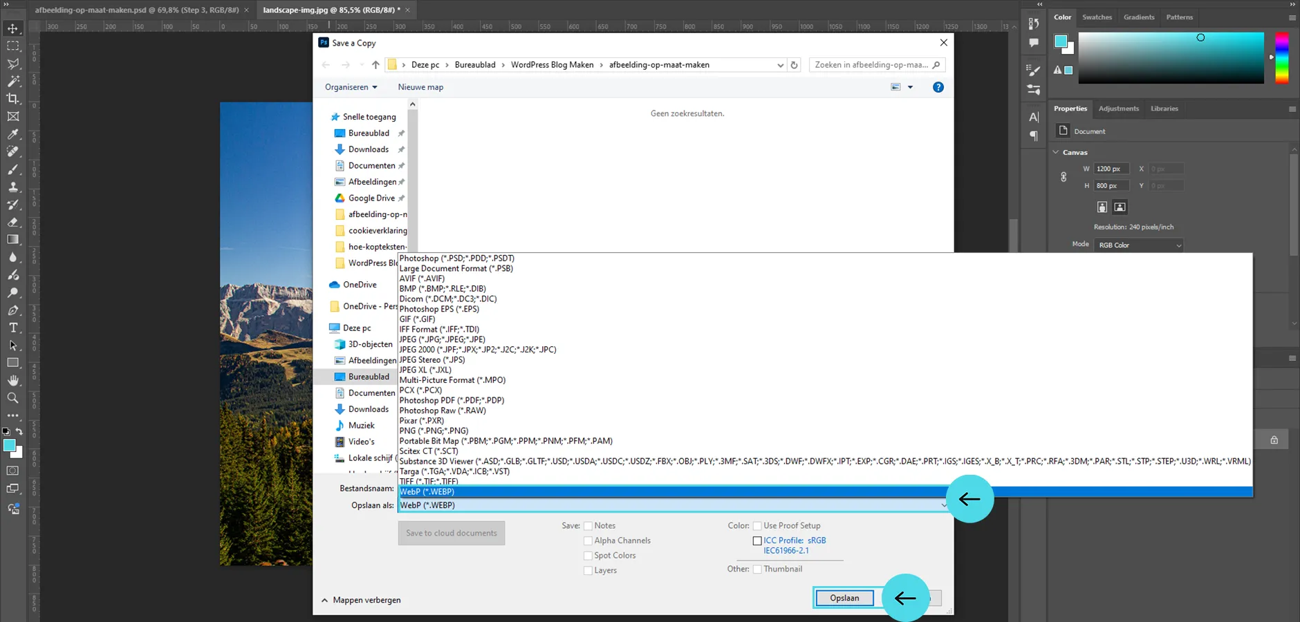Tick the Notes save option checkbox
This screenshot has width=1300, height=622.
tap(588, 526)
